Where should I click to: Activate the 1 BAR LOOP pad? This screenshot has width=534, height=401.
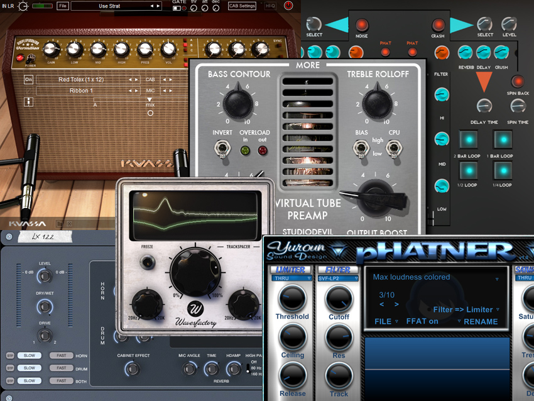coord(503,140)
